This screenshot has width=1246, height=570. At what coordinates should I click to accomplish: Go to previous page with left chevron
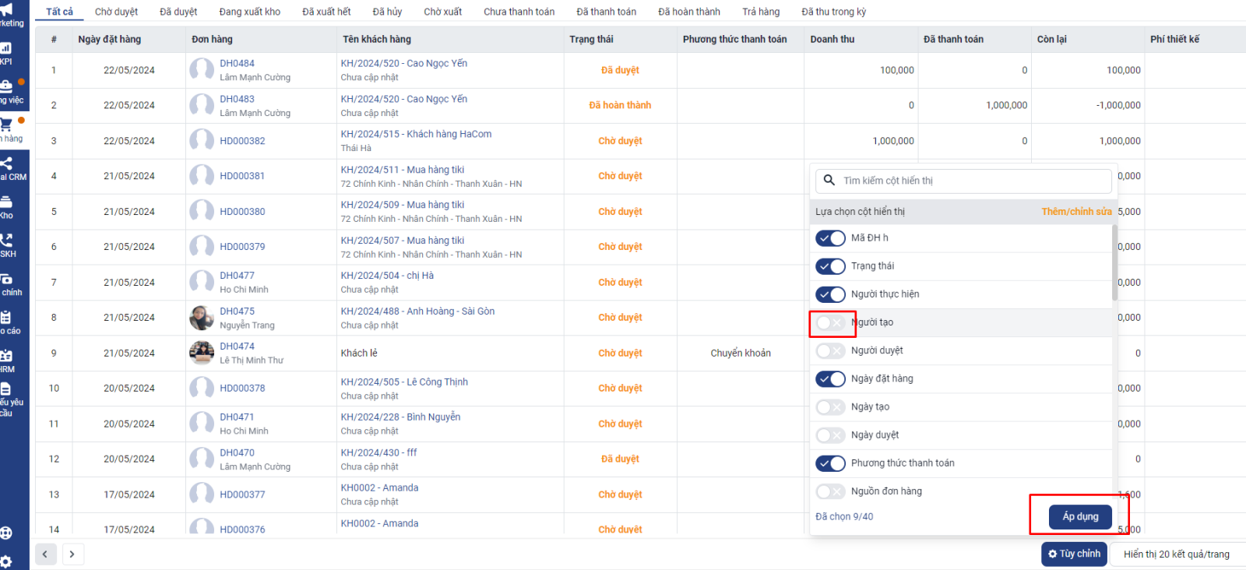click(x=45, y=554)
